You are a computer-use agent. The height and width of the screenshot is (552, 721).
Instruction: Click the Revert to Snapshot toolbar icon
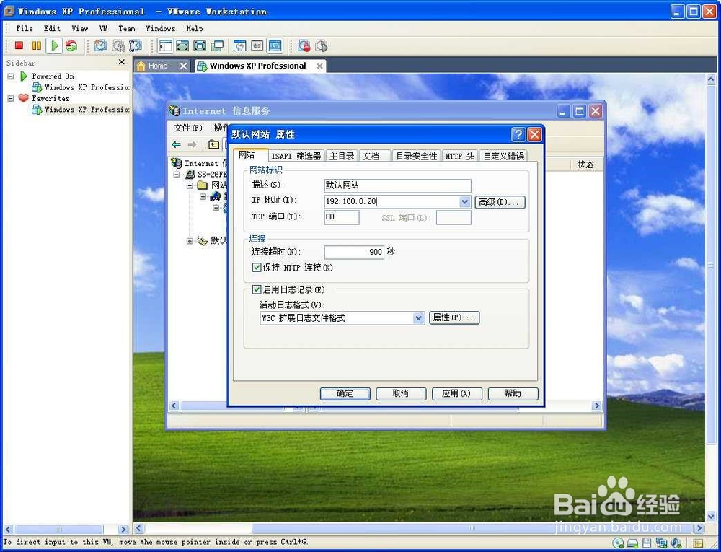118,45
